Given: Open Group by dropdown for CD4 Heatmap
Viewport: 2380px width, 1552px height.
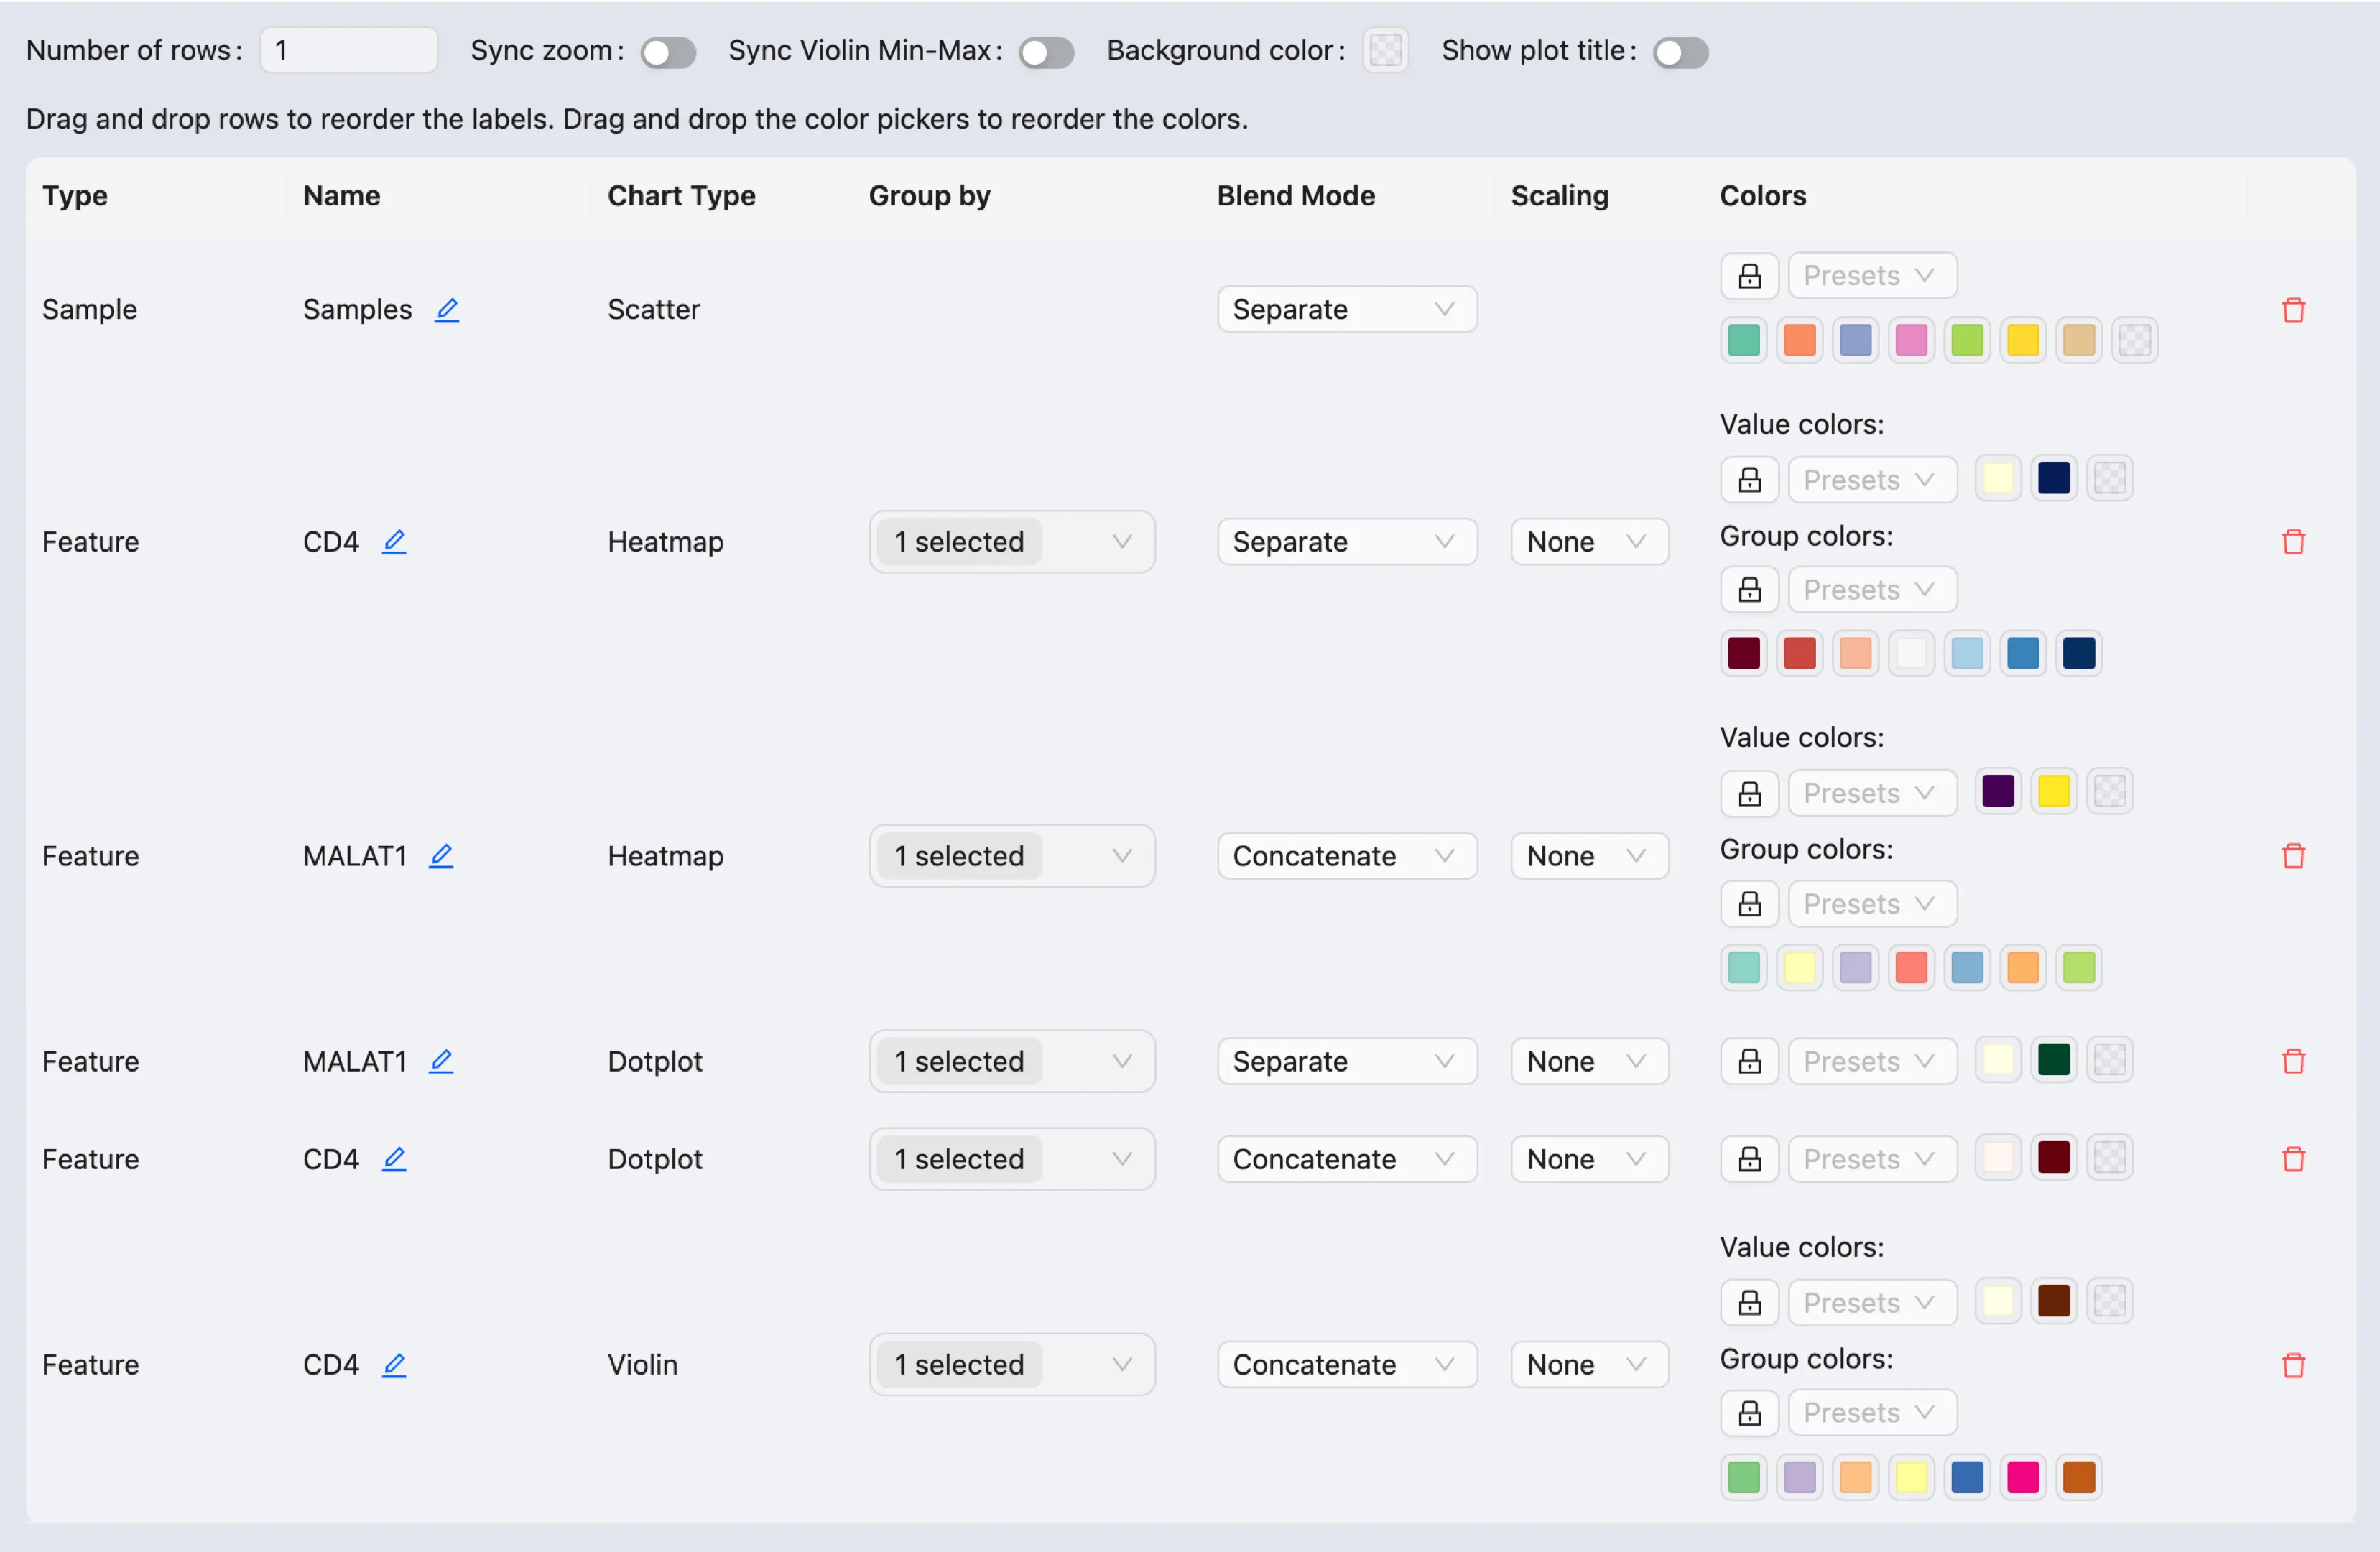Looking at the screenshot, I should click(1011, 542).
